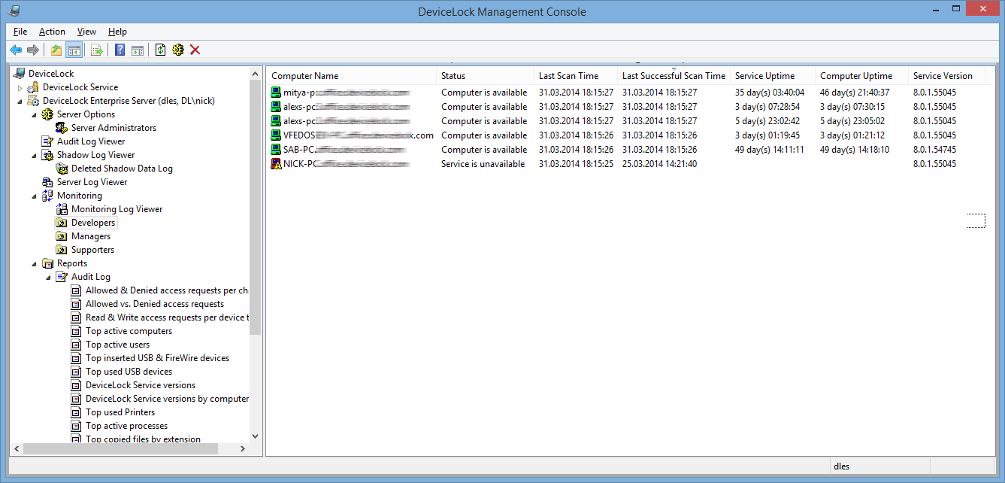
Task: Open DeviceLock Service versions by computer report
Action: (167, 399)
